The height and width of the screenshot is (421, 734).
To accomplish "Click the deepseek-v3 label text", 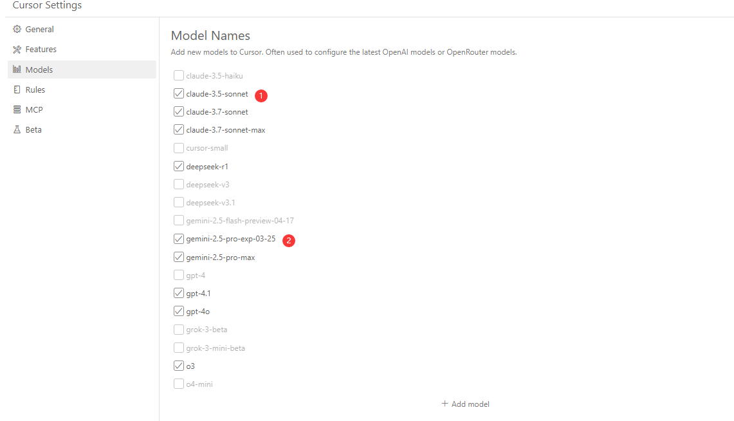I will (x=208, y=185).
